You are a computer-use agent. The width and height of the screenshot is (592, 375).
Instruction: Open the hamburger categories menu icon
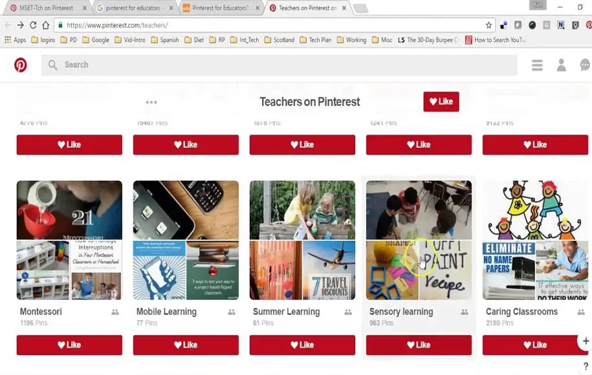coord(537,65)
